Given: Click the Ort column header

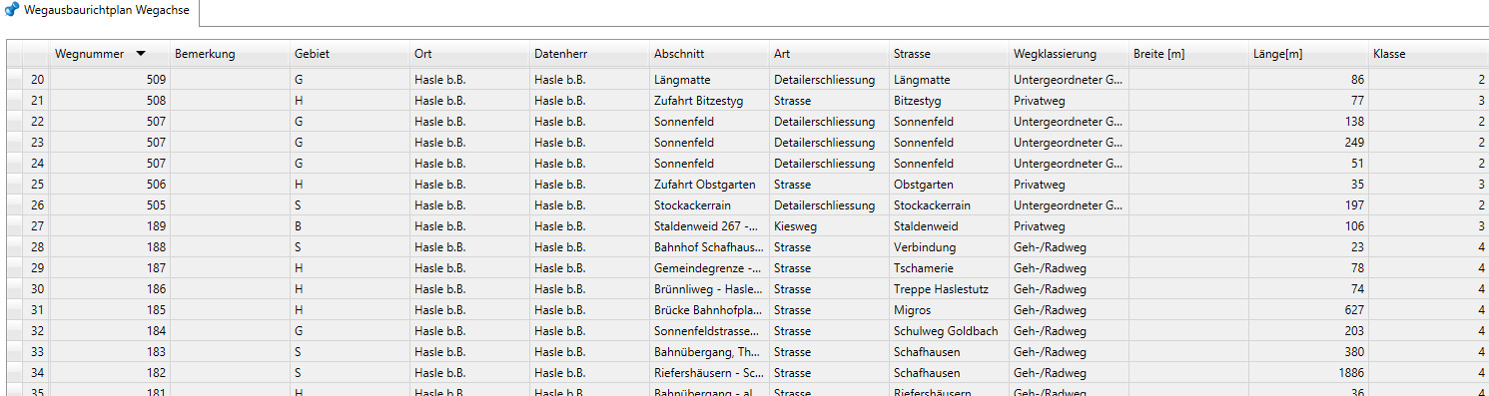Looking at the screenshot, I should [468, 54].
